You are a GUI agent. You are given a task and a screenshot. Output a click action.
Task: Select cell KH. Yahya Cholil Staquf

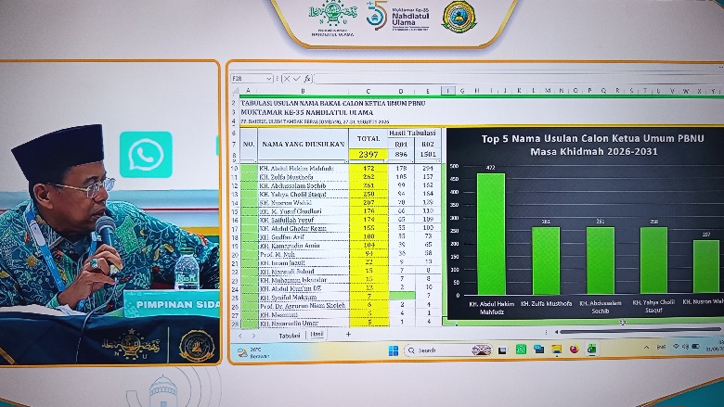pos(303,194)
